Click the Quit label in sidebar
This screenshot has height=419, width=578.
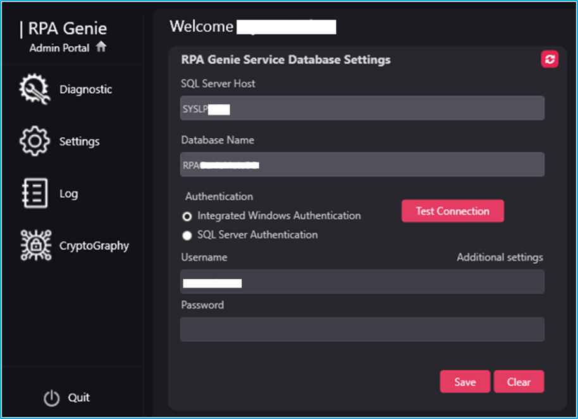pyautogui.click(x=79, y=398)
